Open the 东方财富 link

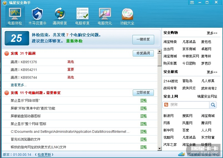[x=208, y=137]
